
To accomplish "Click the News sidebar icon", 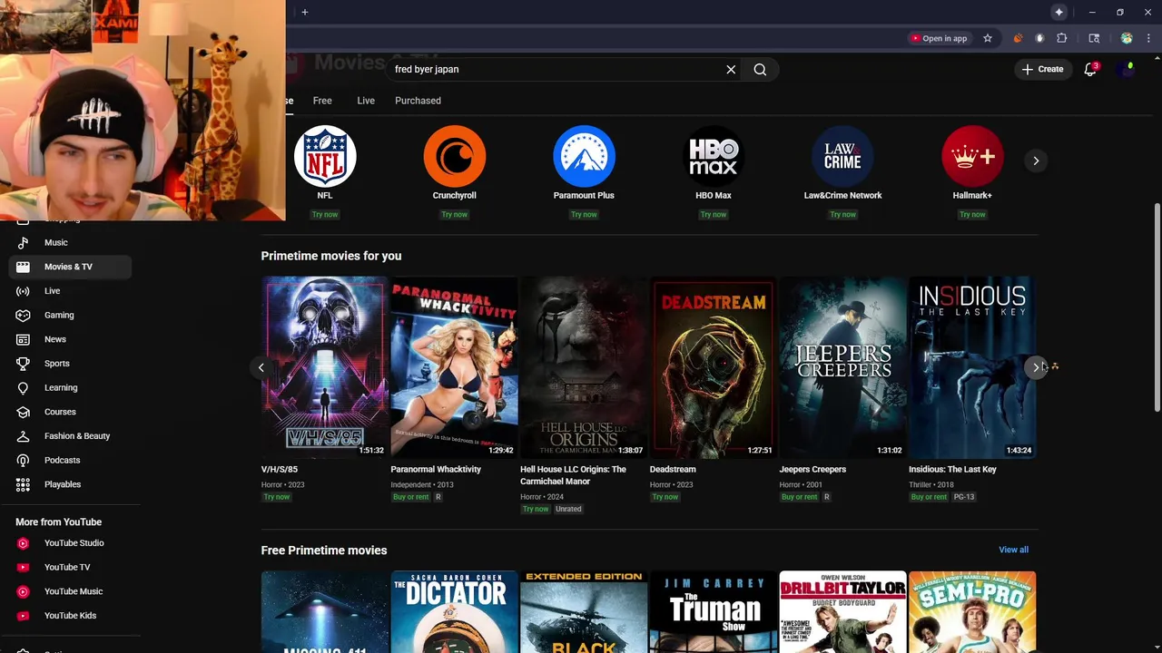I will point(23,339).
